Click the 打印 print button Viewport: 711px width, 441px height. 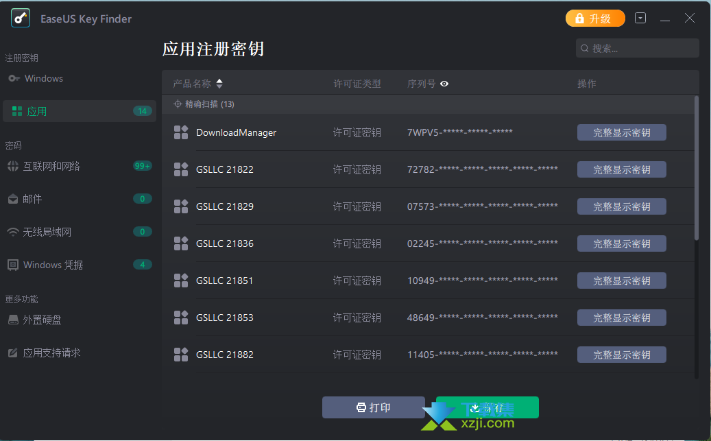pos(373,407)
